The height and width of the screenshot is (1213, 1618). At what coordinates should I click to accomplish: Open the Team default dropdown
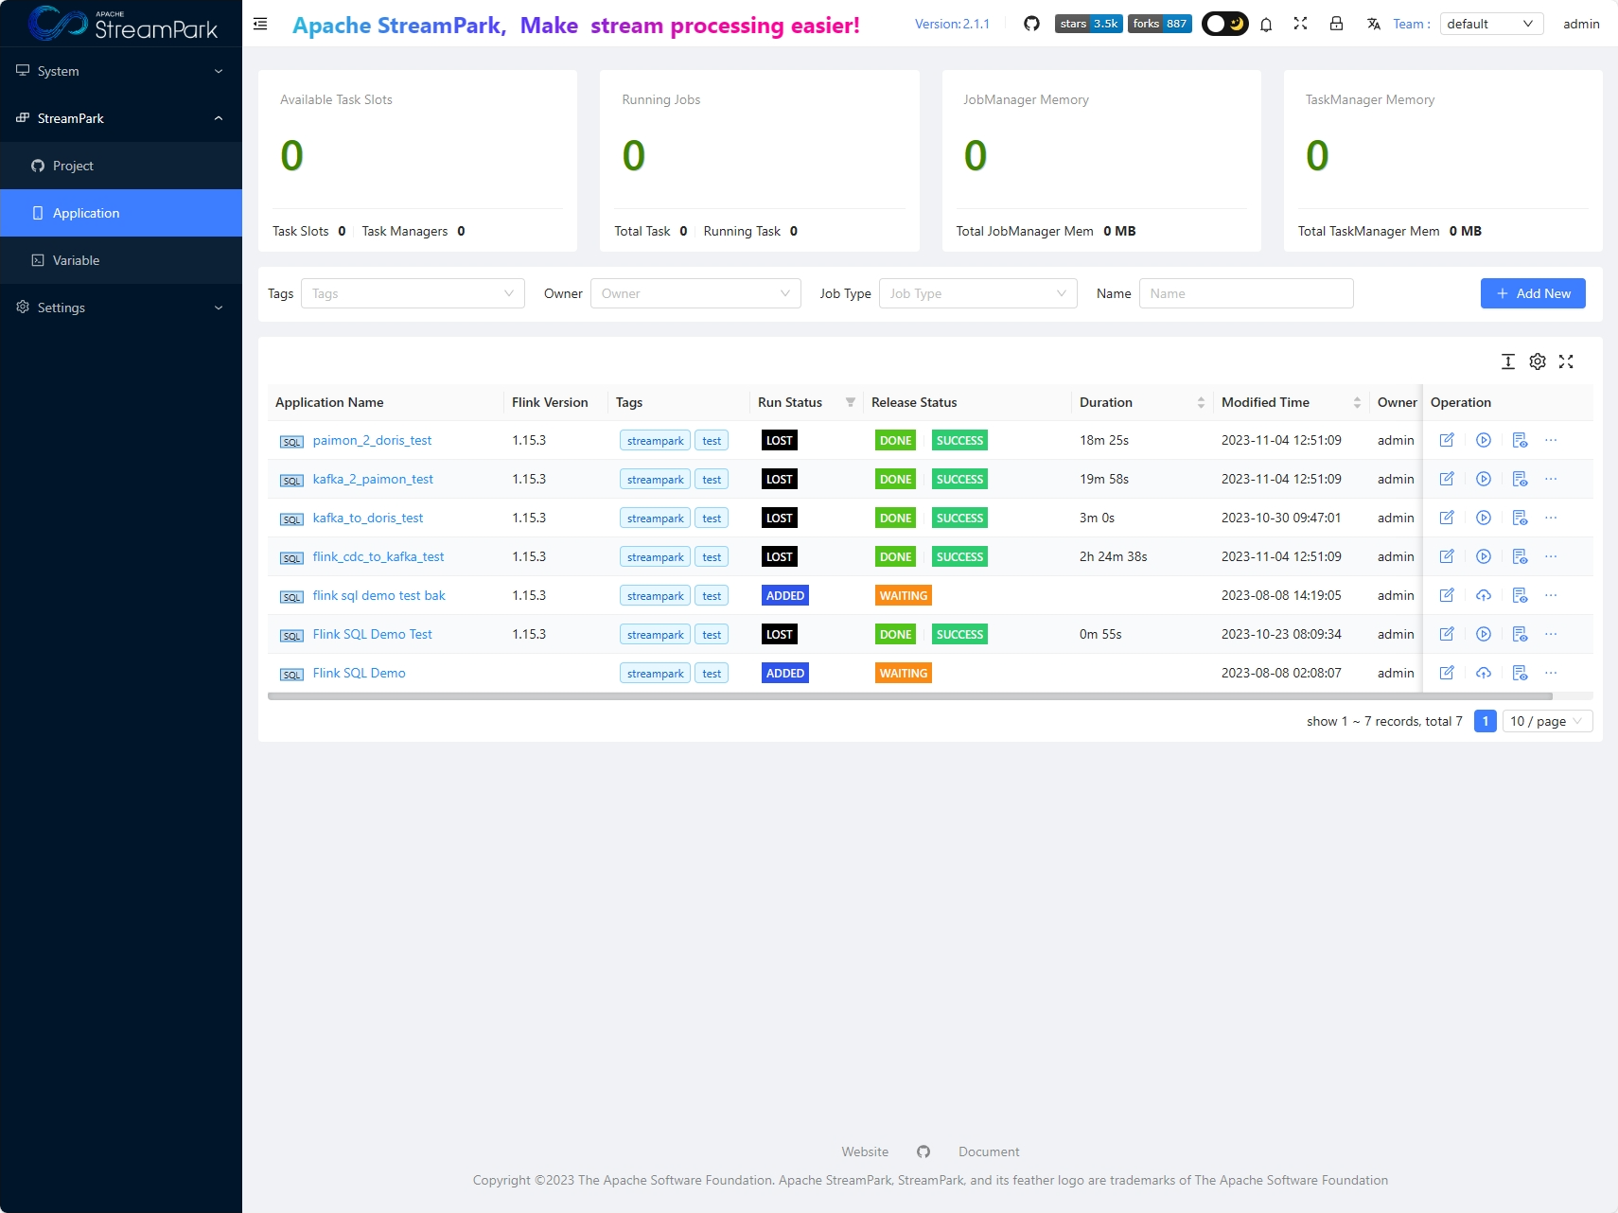1491,24
